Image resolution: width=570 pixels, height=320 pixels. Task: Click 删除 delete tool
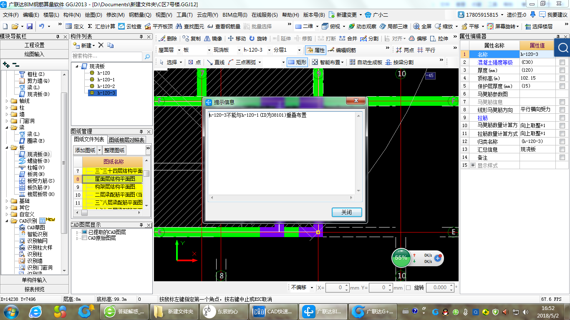168,38
